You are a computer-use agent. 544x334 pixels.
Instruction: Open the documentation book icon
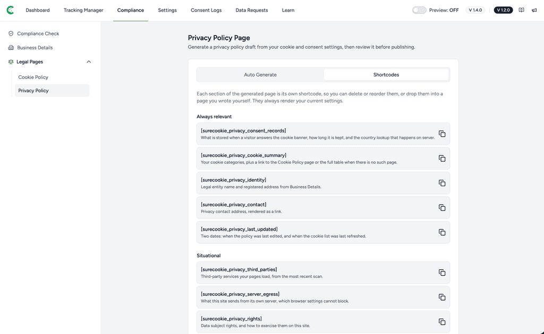point(521,10)
